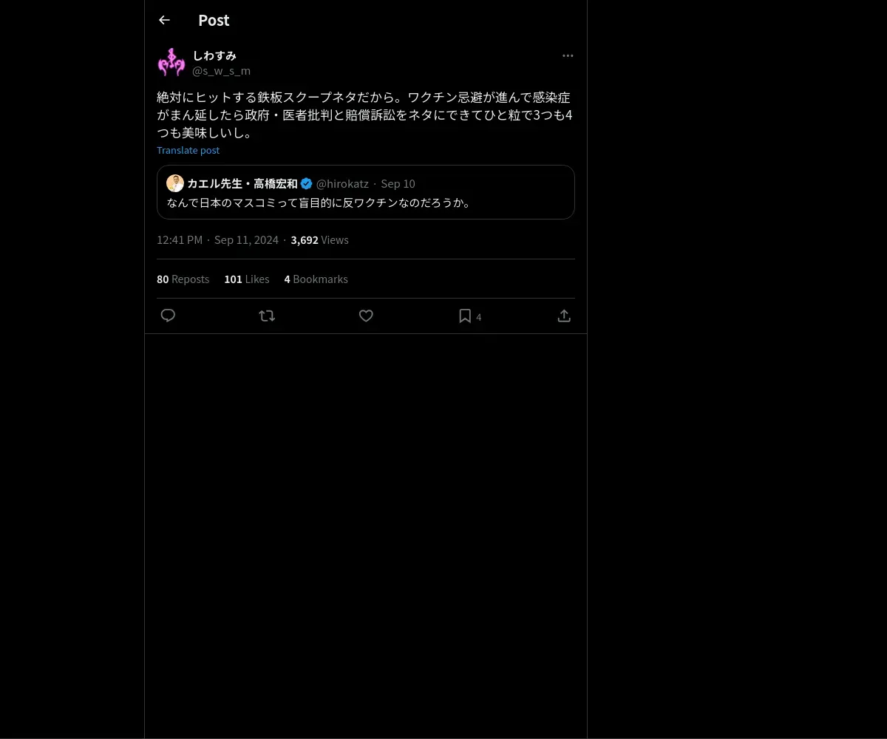Open しわすみ's pink profile avatar
The image size is (887, 739).
coord(171,62)
